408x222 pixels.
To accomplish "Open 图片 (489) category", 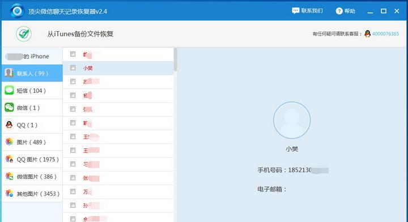I will click(32, 142).
